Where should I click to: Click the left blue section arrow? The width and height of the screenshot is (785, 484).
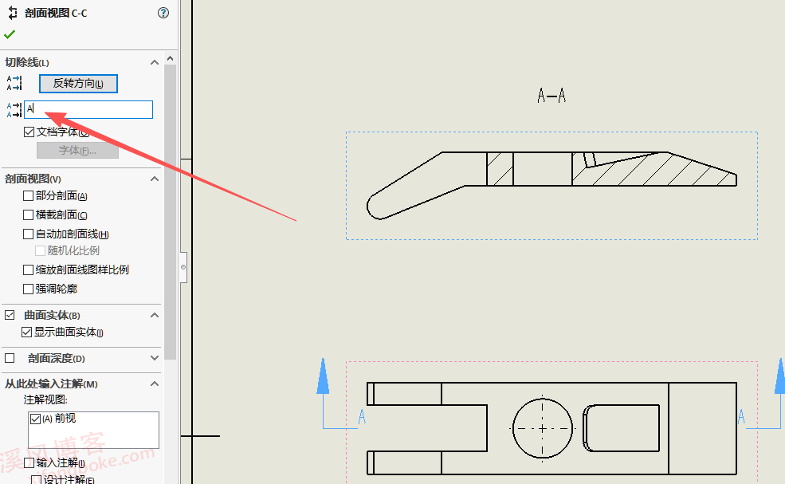click(323, 376)
